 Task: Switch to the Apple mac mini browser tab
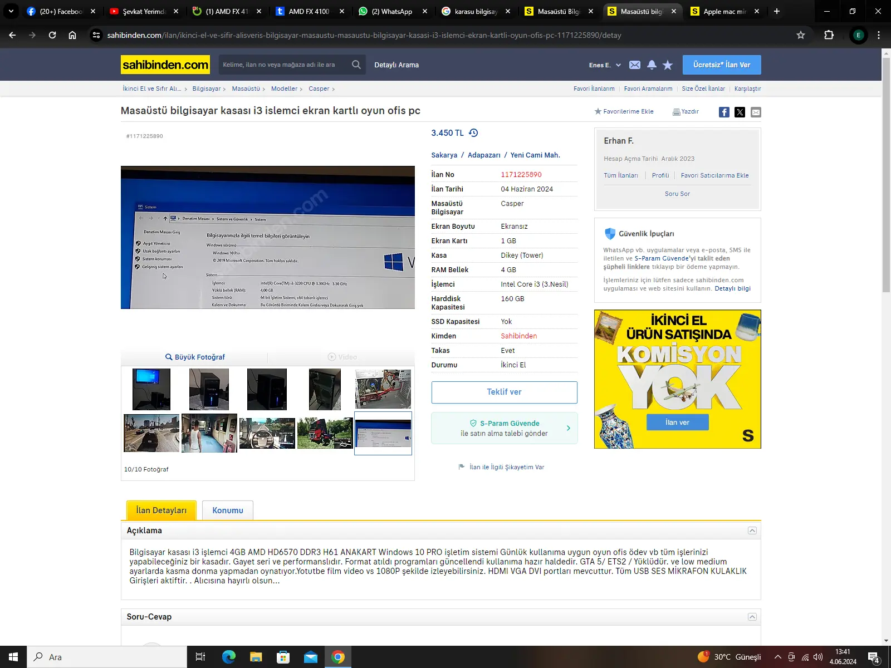pyautogui.click(x=726, y=11)
